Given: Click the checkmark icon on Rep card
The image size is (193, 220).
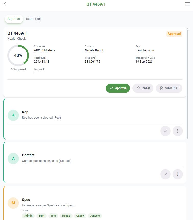Looking at the screenshot, I should 165,131.
